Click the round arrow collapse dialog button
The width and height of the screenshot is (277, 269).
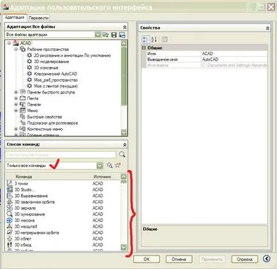(x=266, y=259)
